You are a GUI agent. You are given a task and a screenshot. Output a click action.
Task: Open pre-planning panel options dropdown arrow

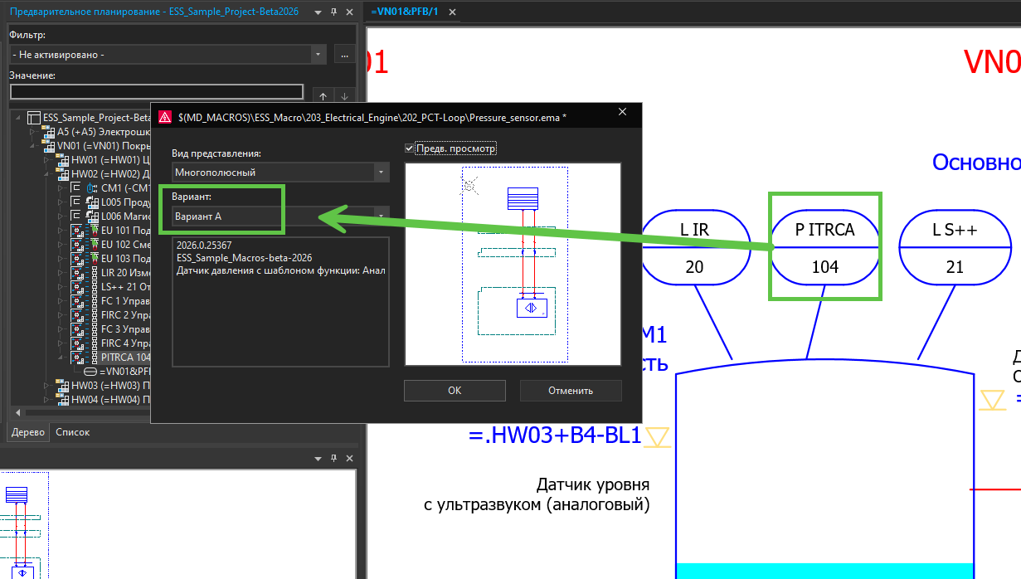pyautogui.click(x=318, y=12)
